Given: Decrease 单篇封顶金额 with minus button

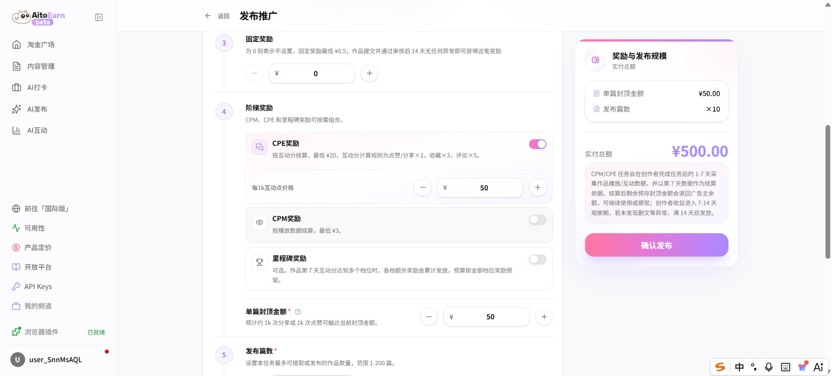Looking at the screenshot, I should point(429,317).
